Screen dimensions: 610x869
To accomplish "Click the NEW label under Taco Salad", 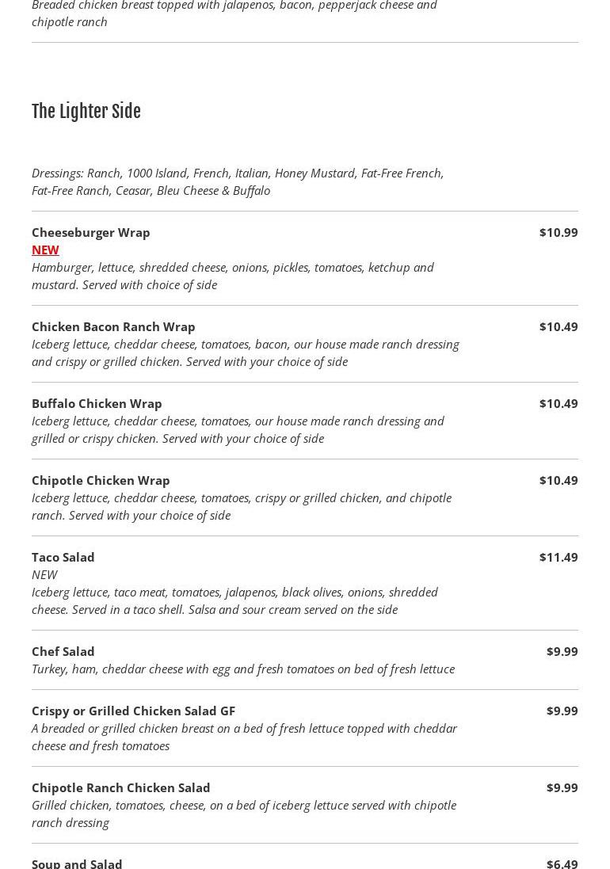I will [x=44, y=574].
